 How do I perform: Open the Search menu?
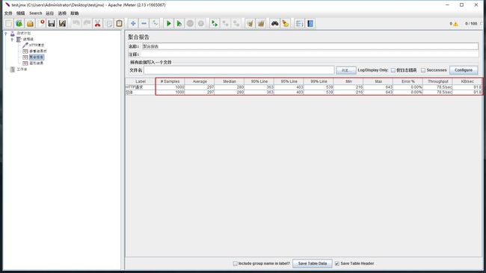coord(35,13)
